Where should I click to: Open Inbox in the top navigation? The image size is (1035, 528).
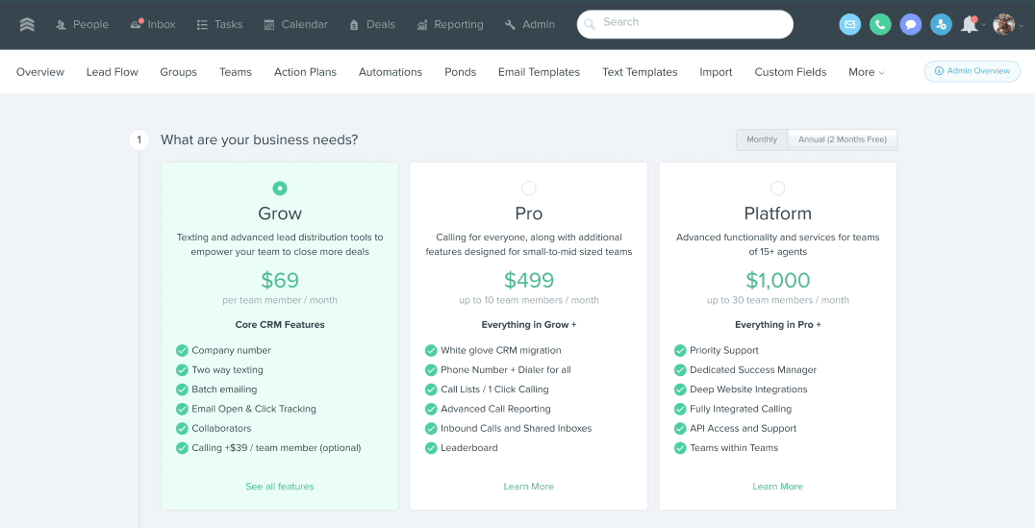click(153, 25)
